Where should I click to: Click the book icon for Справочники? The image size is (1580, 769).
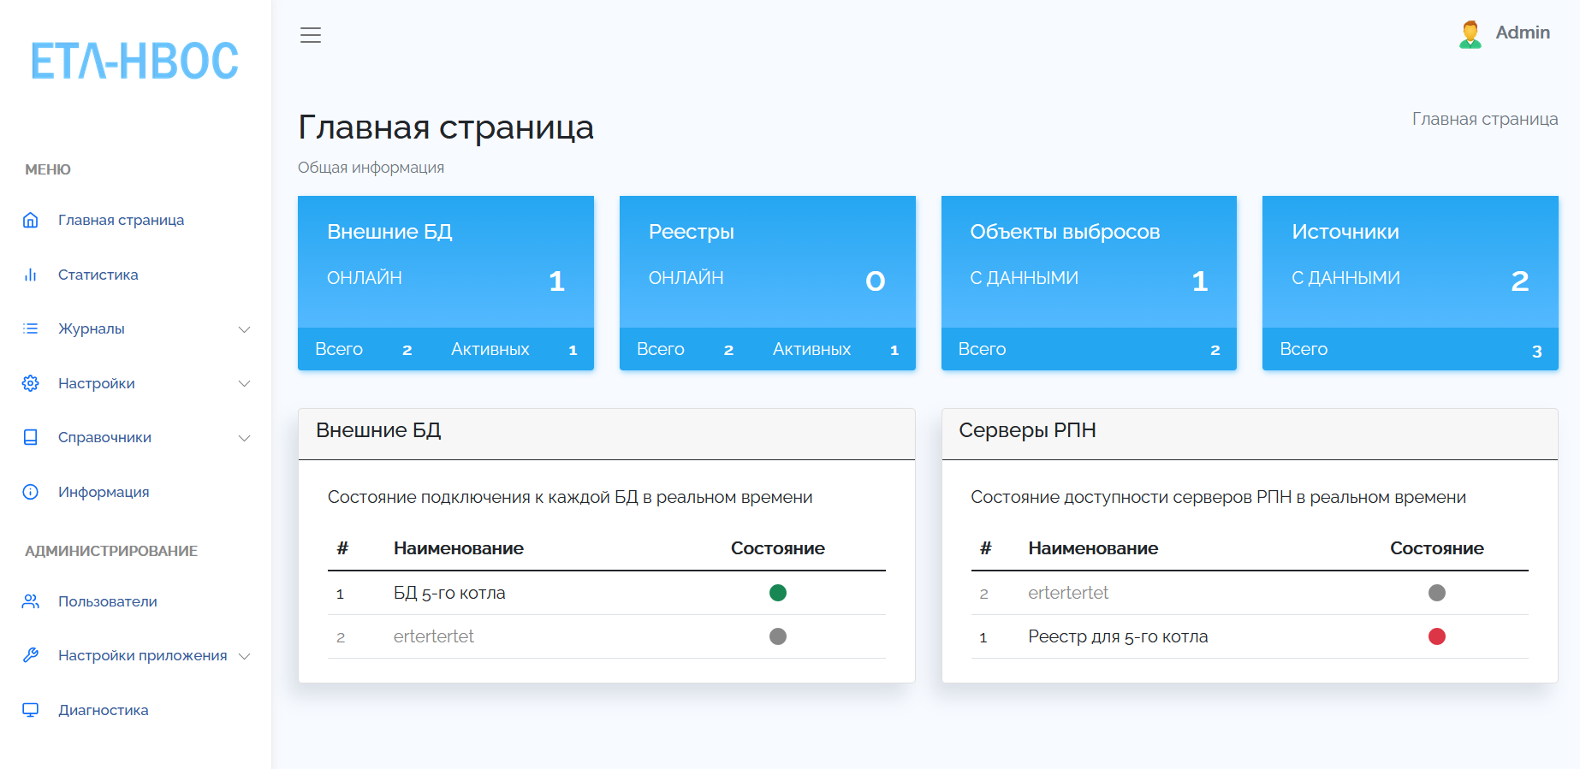pos(31,437)
